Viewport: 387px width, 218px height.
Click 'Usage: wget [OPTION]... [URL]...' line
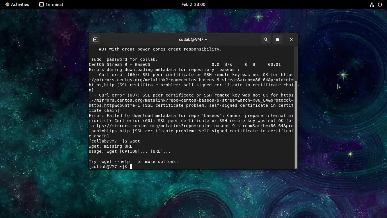(x=129, y=151)
